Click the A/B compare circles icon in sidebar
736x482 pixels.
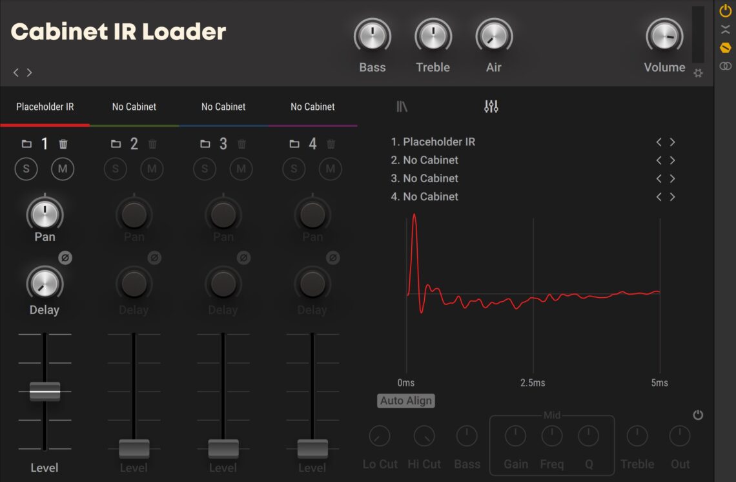pyautogui.click(x=724, y=65)
